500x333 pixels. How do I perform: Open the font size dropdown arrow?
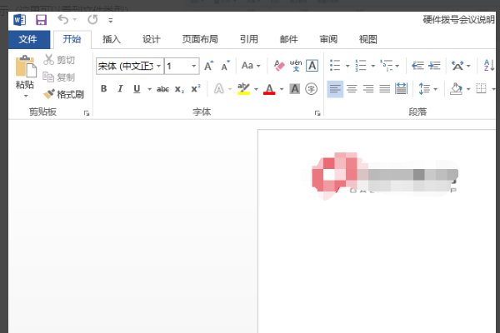pyautogui.click(x=194, y=66)
